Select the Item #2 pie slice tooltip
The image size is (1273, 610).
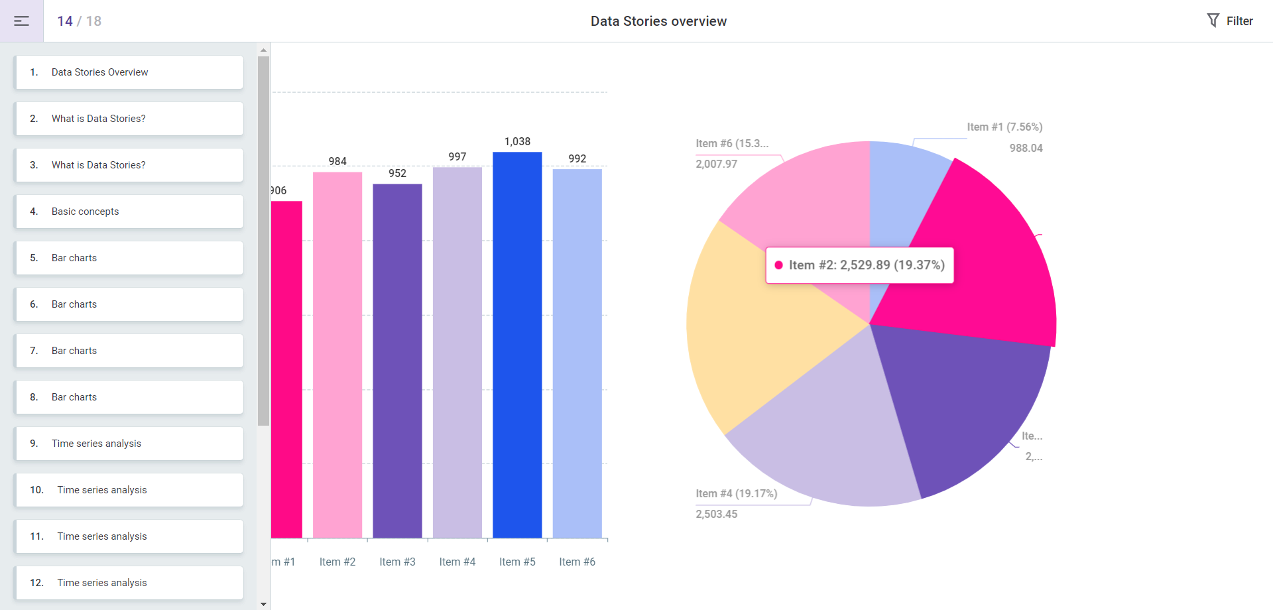pos(859,265)
